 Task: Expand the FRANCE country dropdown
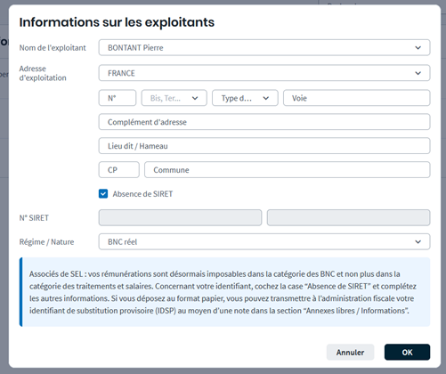tap(264, 73)
